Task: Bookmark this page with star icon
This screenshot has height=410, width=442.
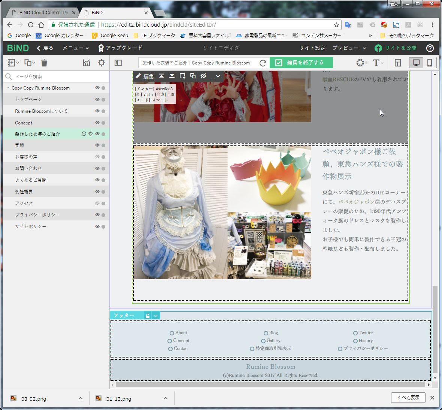Action: [x=336, y=25]
